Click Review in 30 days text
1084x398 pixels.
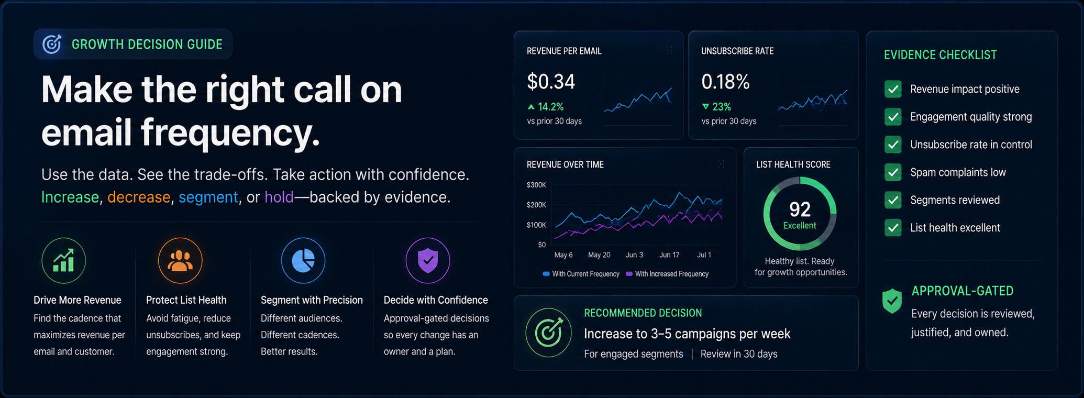739,355
